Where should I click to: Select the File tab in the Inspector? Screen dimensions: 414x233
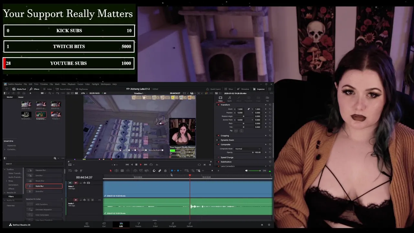[267, 99]
